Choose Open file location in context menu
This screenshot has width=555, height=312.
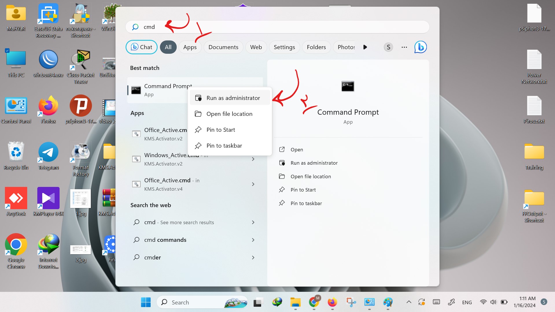pos(230,114)
